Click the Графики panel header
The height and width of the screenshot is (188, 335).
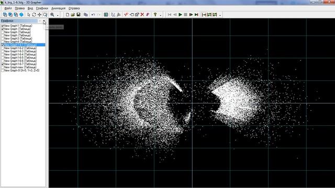[19, 21]
